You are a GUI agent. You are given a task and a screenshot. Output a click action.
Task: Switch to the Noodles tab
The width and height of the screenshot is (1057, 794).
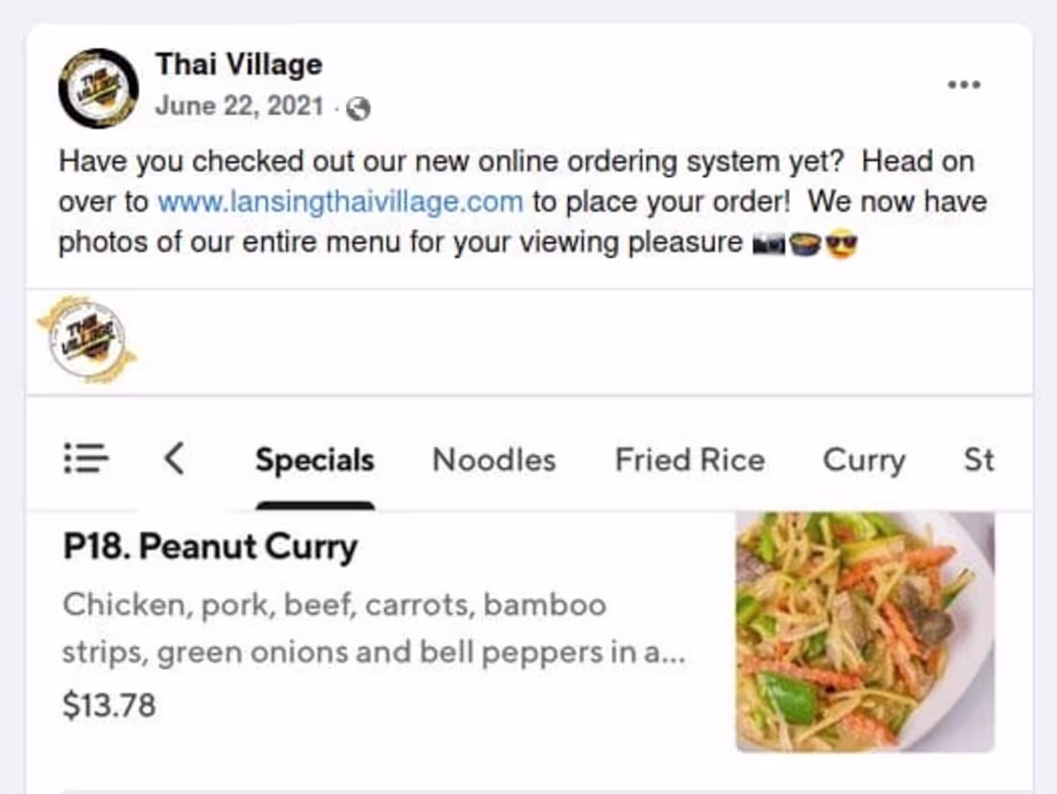pos(494,460)
